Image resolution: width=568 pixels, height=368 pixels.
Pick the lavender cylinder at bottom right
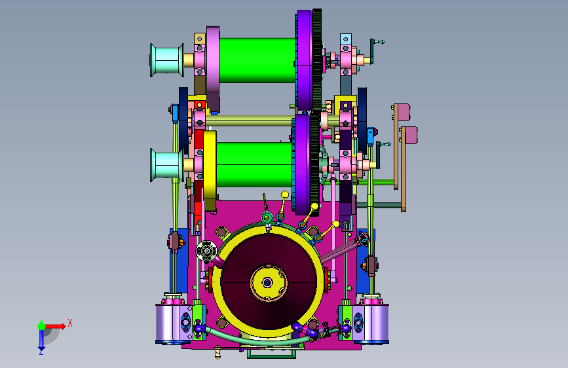377,323
